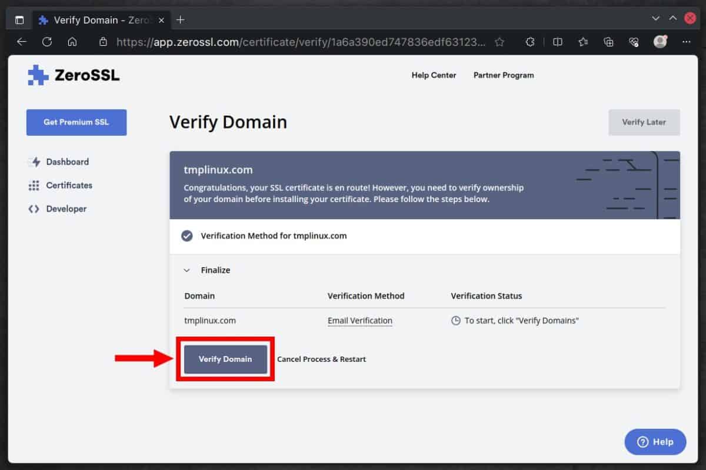Screen dimensions: 706x470
Task: Collapse the Finalize section chevron
Action: (x=188, y=270)
